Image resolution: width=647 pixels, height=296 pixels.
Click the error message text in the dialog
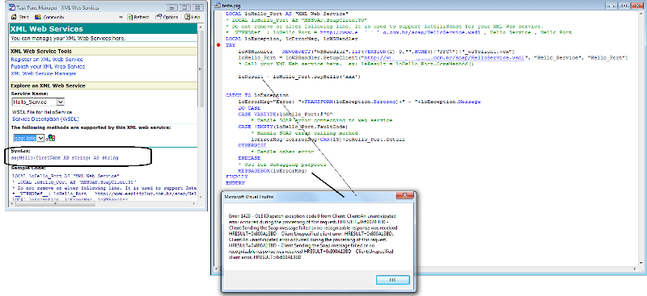(313, 236)
